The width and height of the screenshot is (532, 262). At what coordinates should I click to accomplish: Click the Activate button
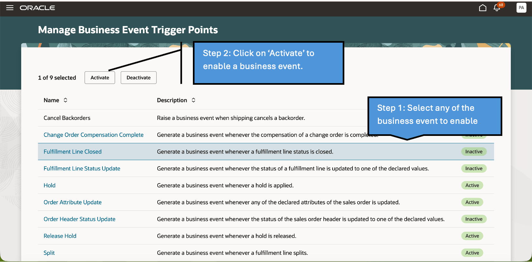(100, 78)
